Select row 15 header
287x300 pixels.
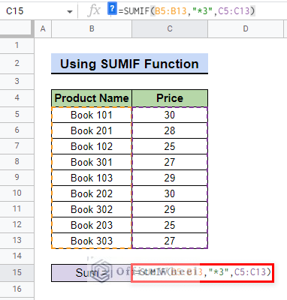(x=17, y=272)
